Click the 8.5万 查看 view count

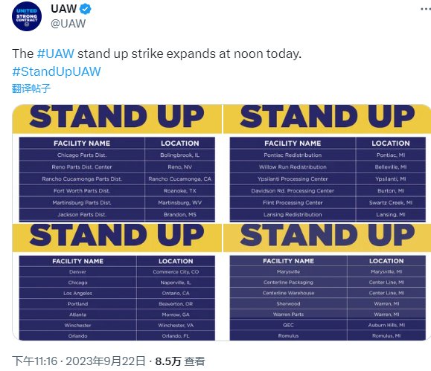[x=180, y=361]
